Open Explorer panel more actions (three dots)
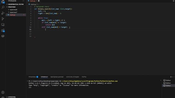Viewport: 175px width, 98px height. [23, 1]
